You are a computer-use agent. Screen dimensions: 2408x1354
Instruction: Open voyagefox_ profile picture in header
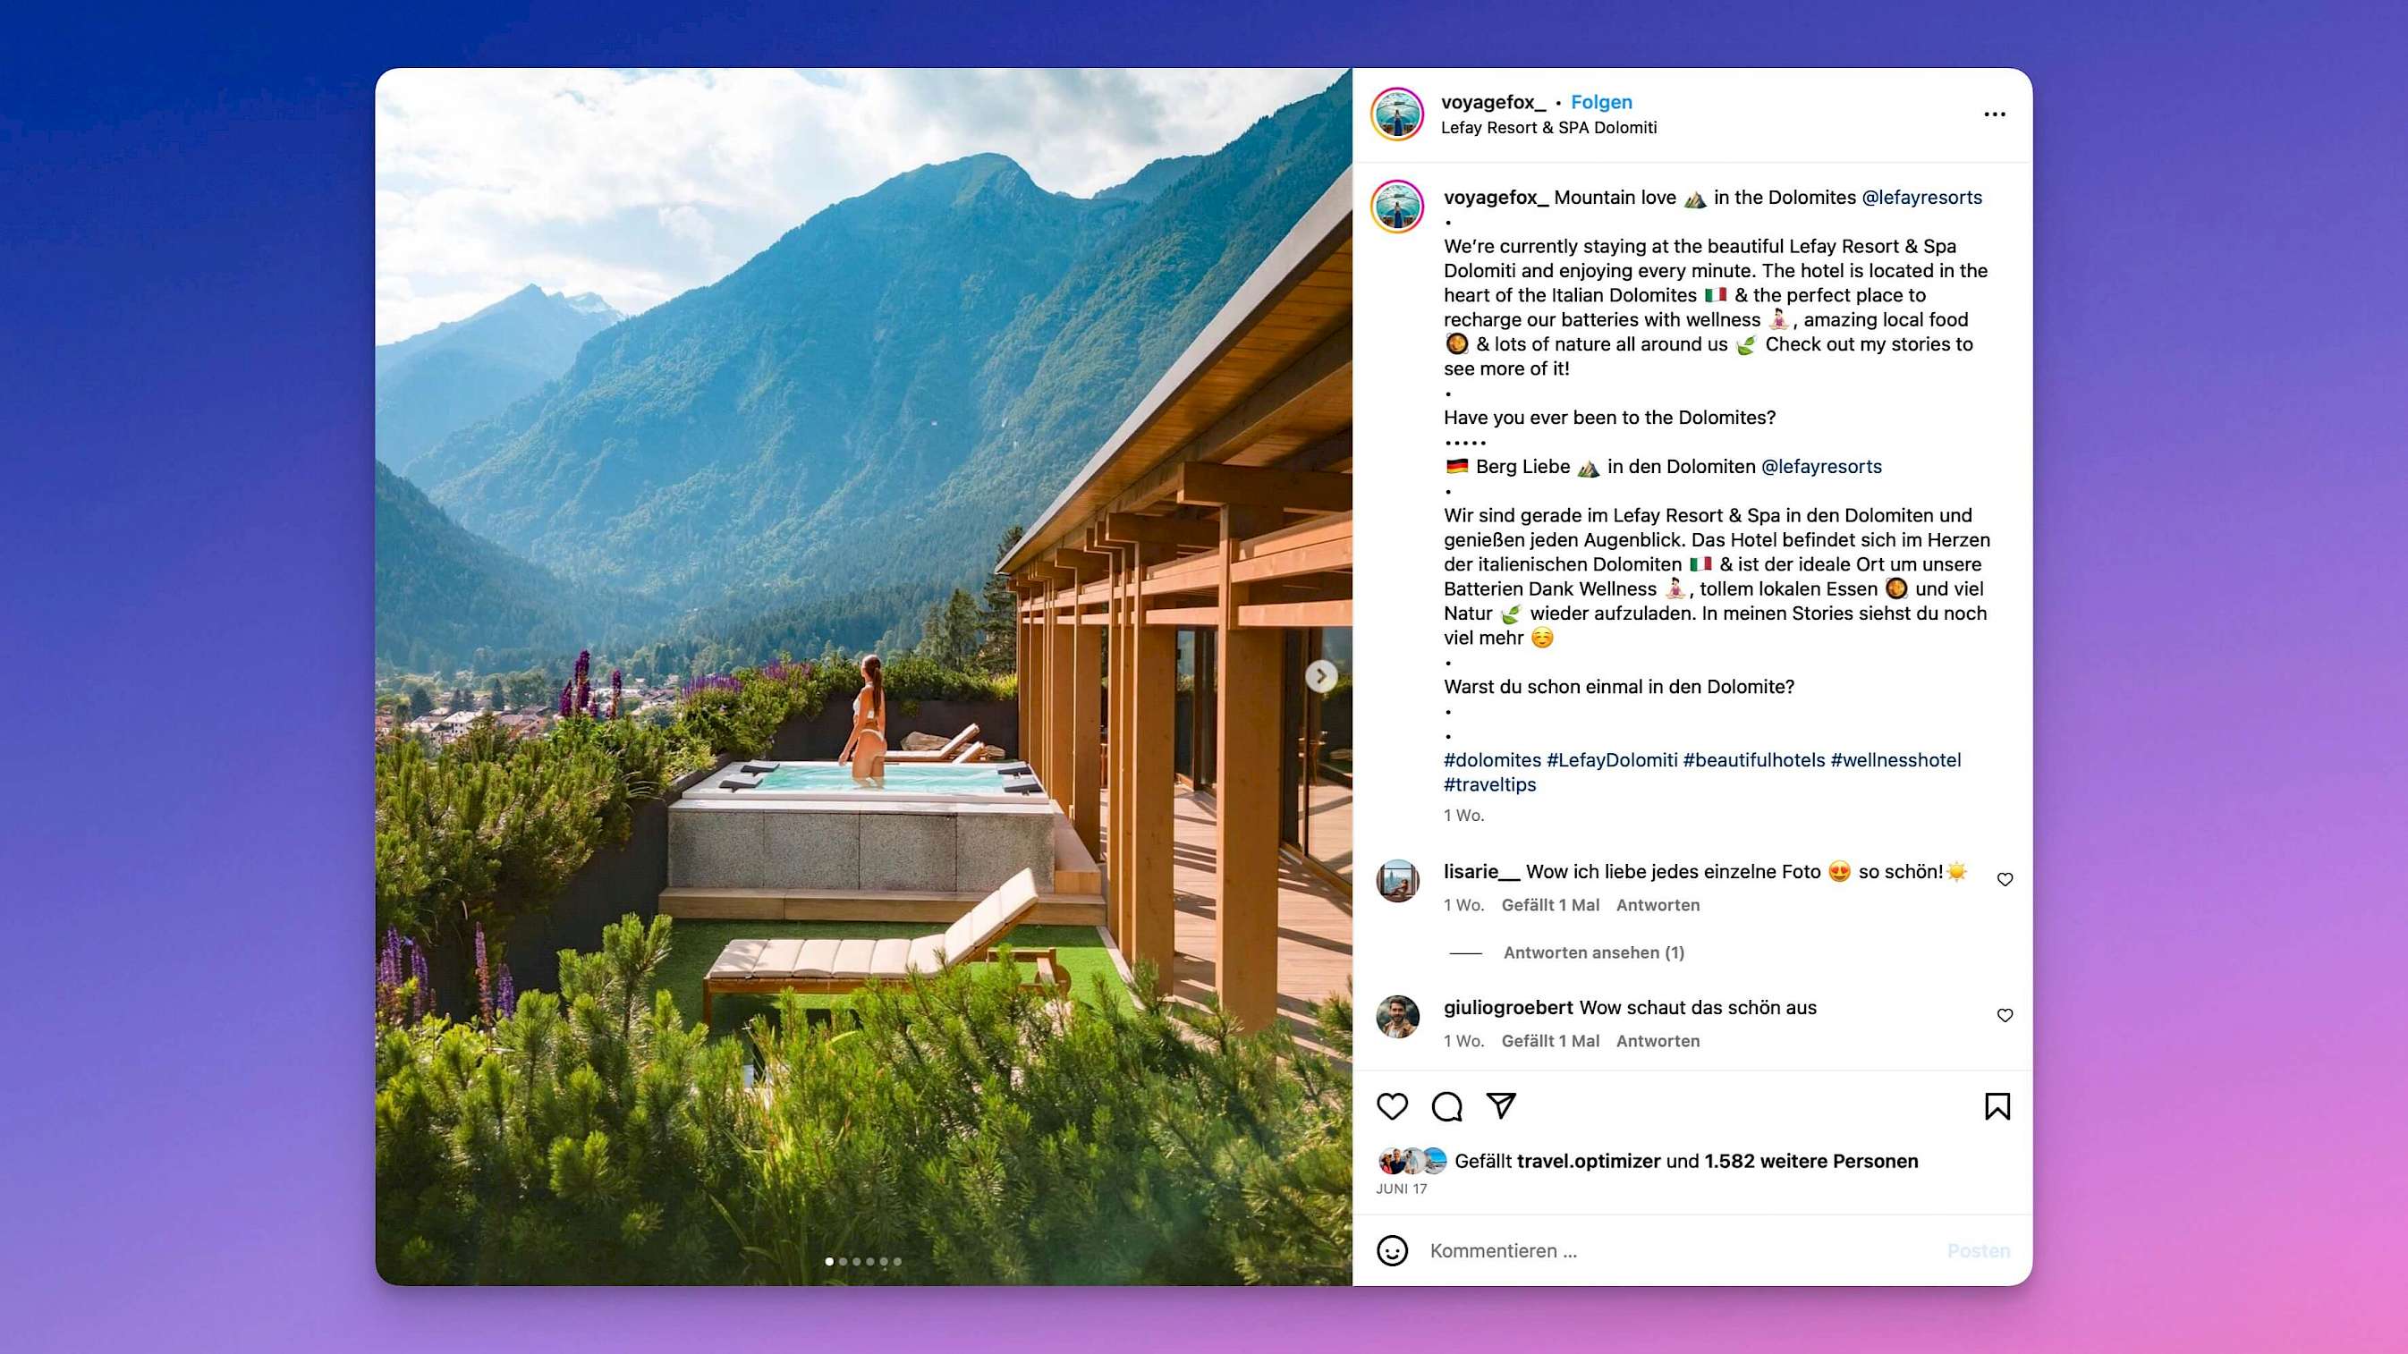[1396, 114]
